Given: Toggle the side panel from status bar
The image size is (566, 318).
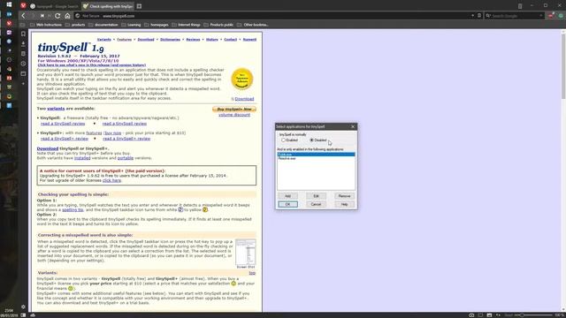Looking at the screenshot, I should pyautogui.click(x=23, y=315).
